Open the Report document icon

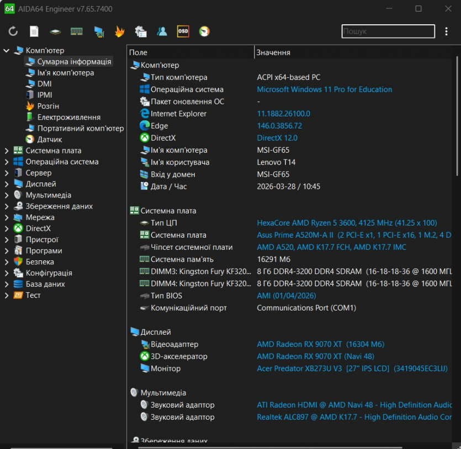[x=34, y=31]
